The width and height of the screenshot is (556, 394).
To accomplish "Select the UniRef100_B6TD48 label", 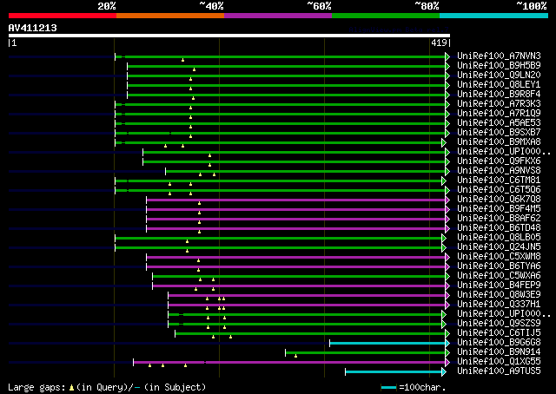I will (499, 228).
